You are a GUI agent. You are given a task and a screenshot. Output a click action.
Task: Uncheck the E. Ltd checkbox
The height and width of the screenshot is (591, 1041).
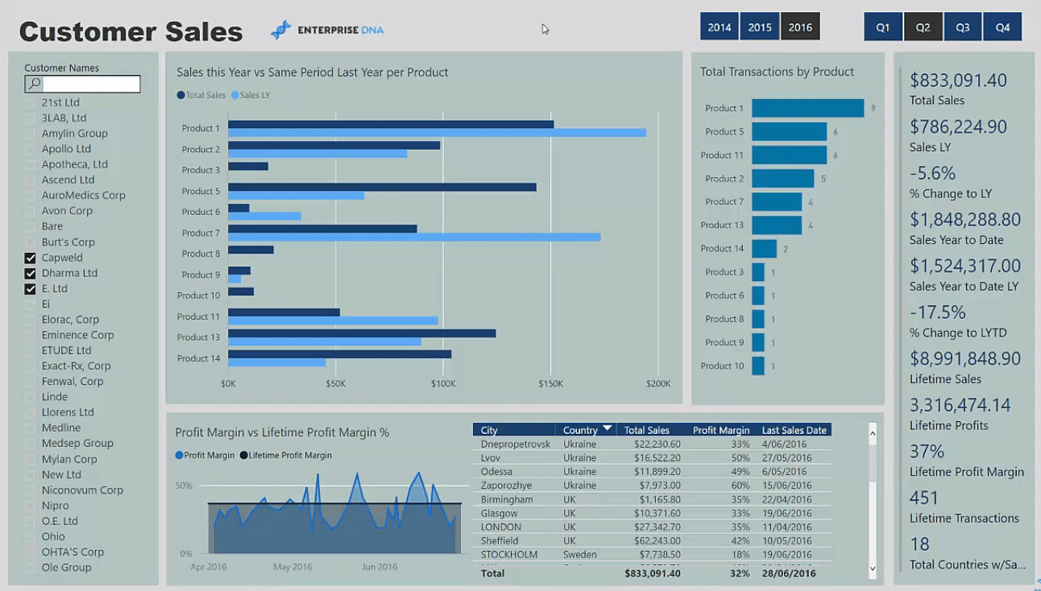point(30,288)
